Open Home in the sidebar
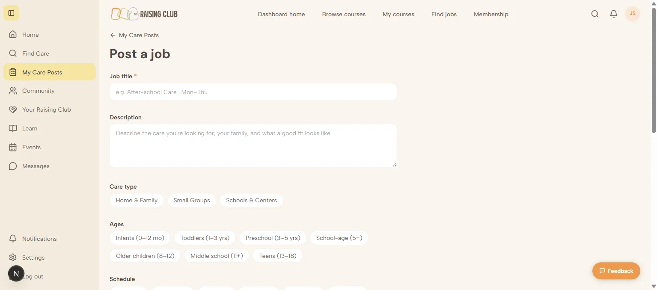Viewport: 657px width, 290px height. (50, 35)
